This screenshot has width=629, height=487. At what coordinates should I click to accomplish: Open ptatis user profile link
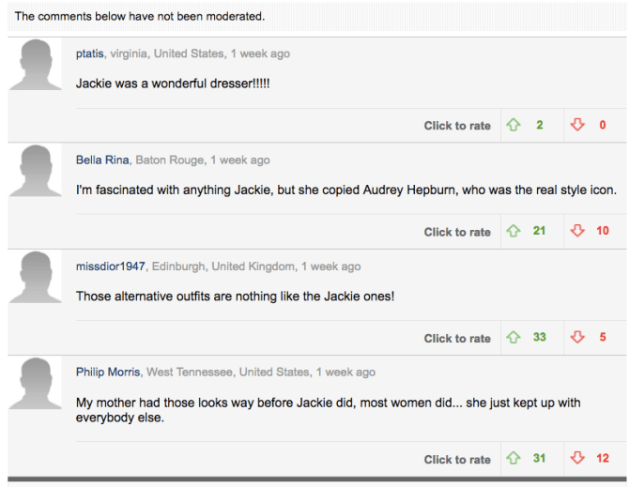[x=90, y=53]
